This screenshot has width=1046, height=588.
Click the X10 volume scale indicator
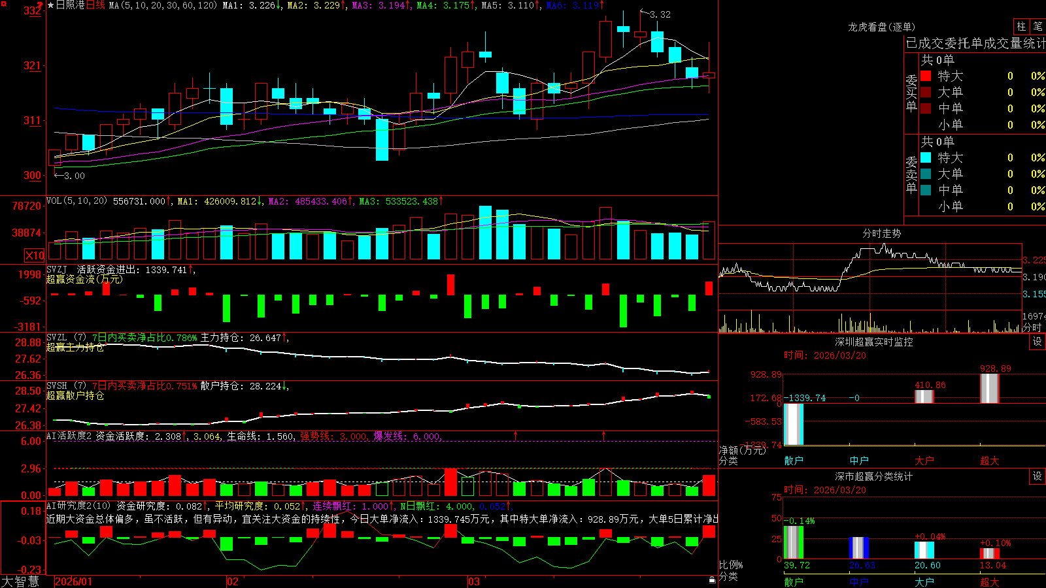pyautogui.click(x=35, y=255)
